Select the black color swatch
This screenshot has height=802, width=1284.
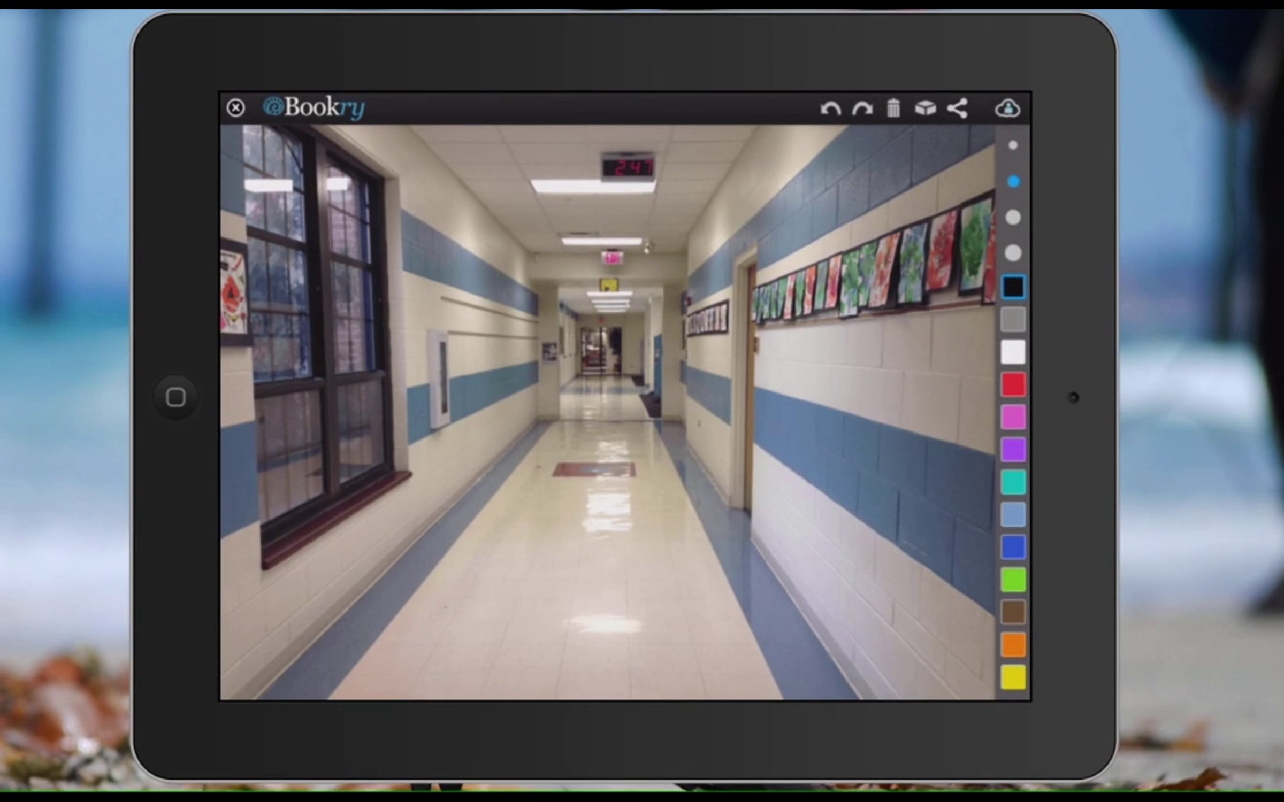1013,287
